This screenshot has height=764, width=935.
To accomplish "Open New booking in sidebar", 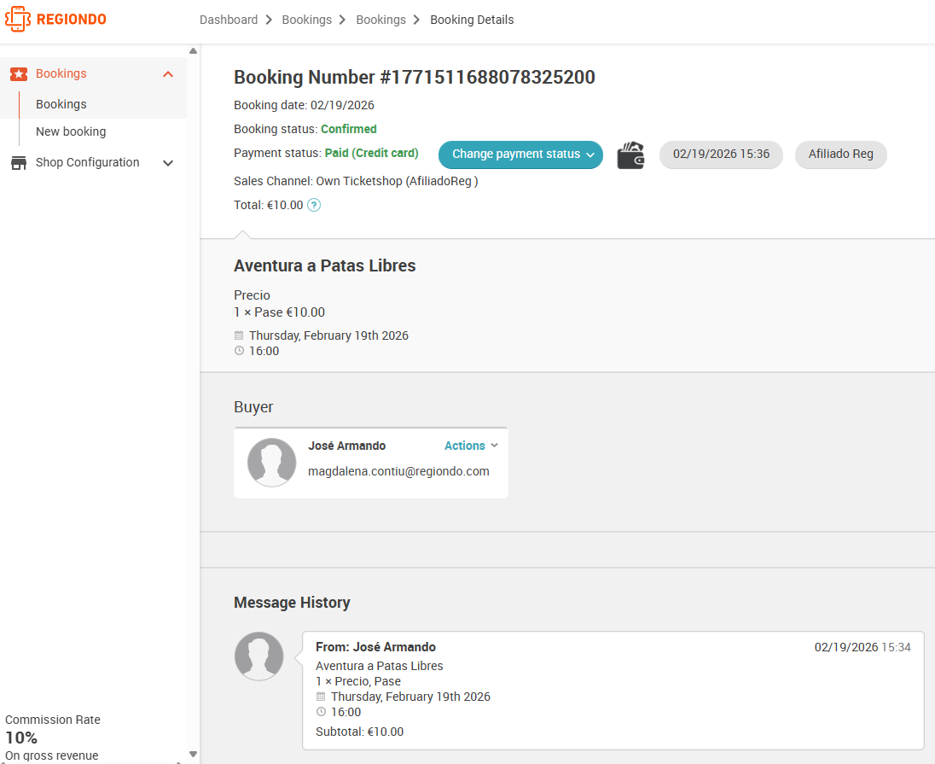I will click(71, 132).
